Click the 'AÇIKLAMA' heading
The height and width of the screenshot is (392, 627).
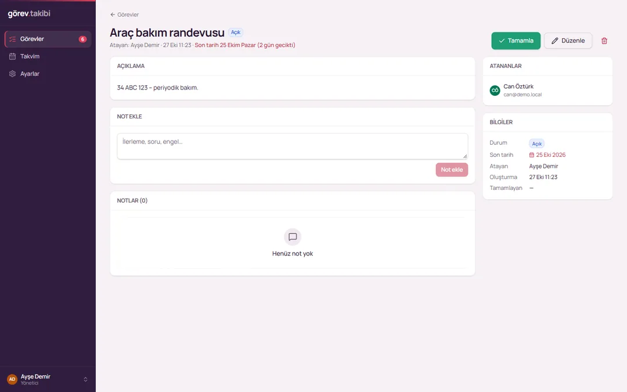click(131, 66)
